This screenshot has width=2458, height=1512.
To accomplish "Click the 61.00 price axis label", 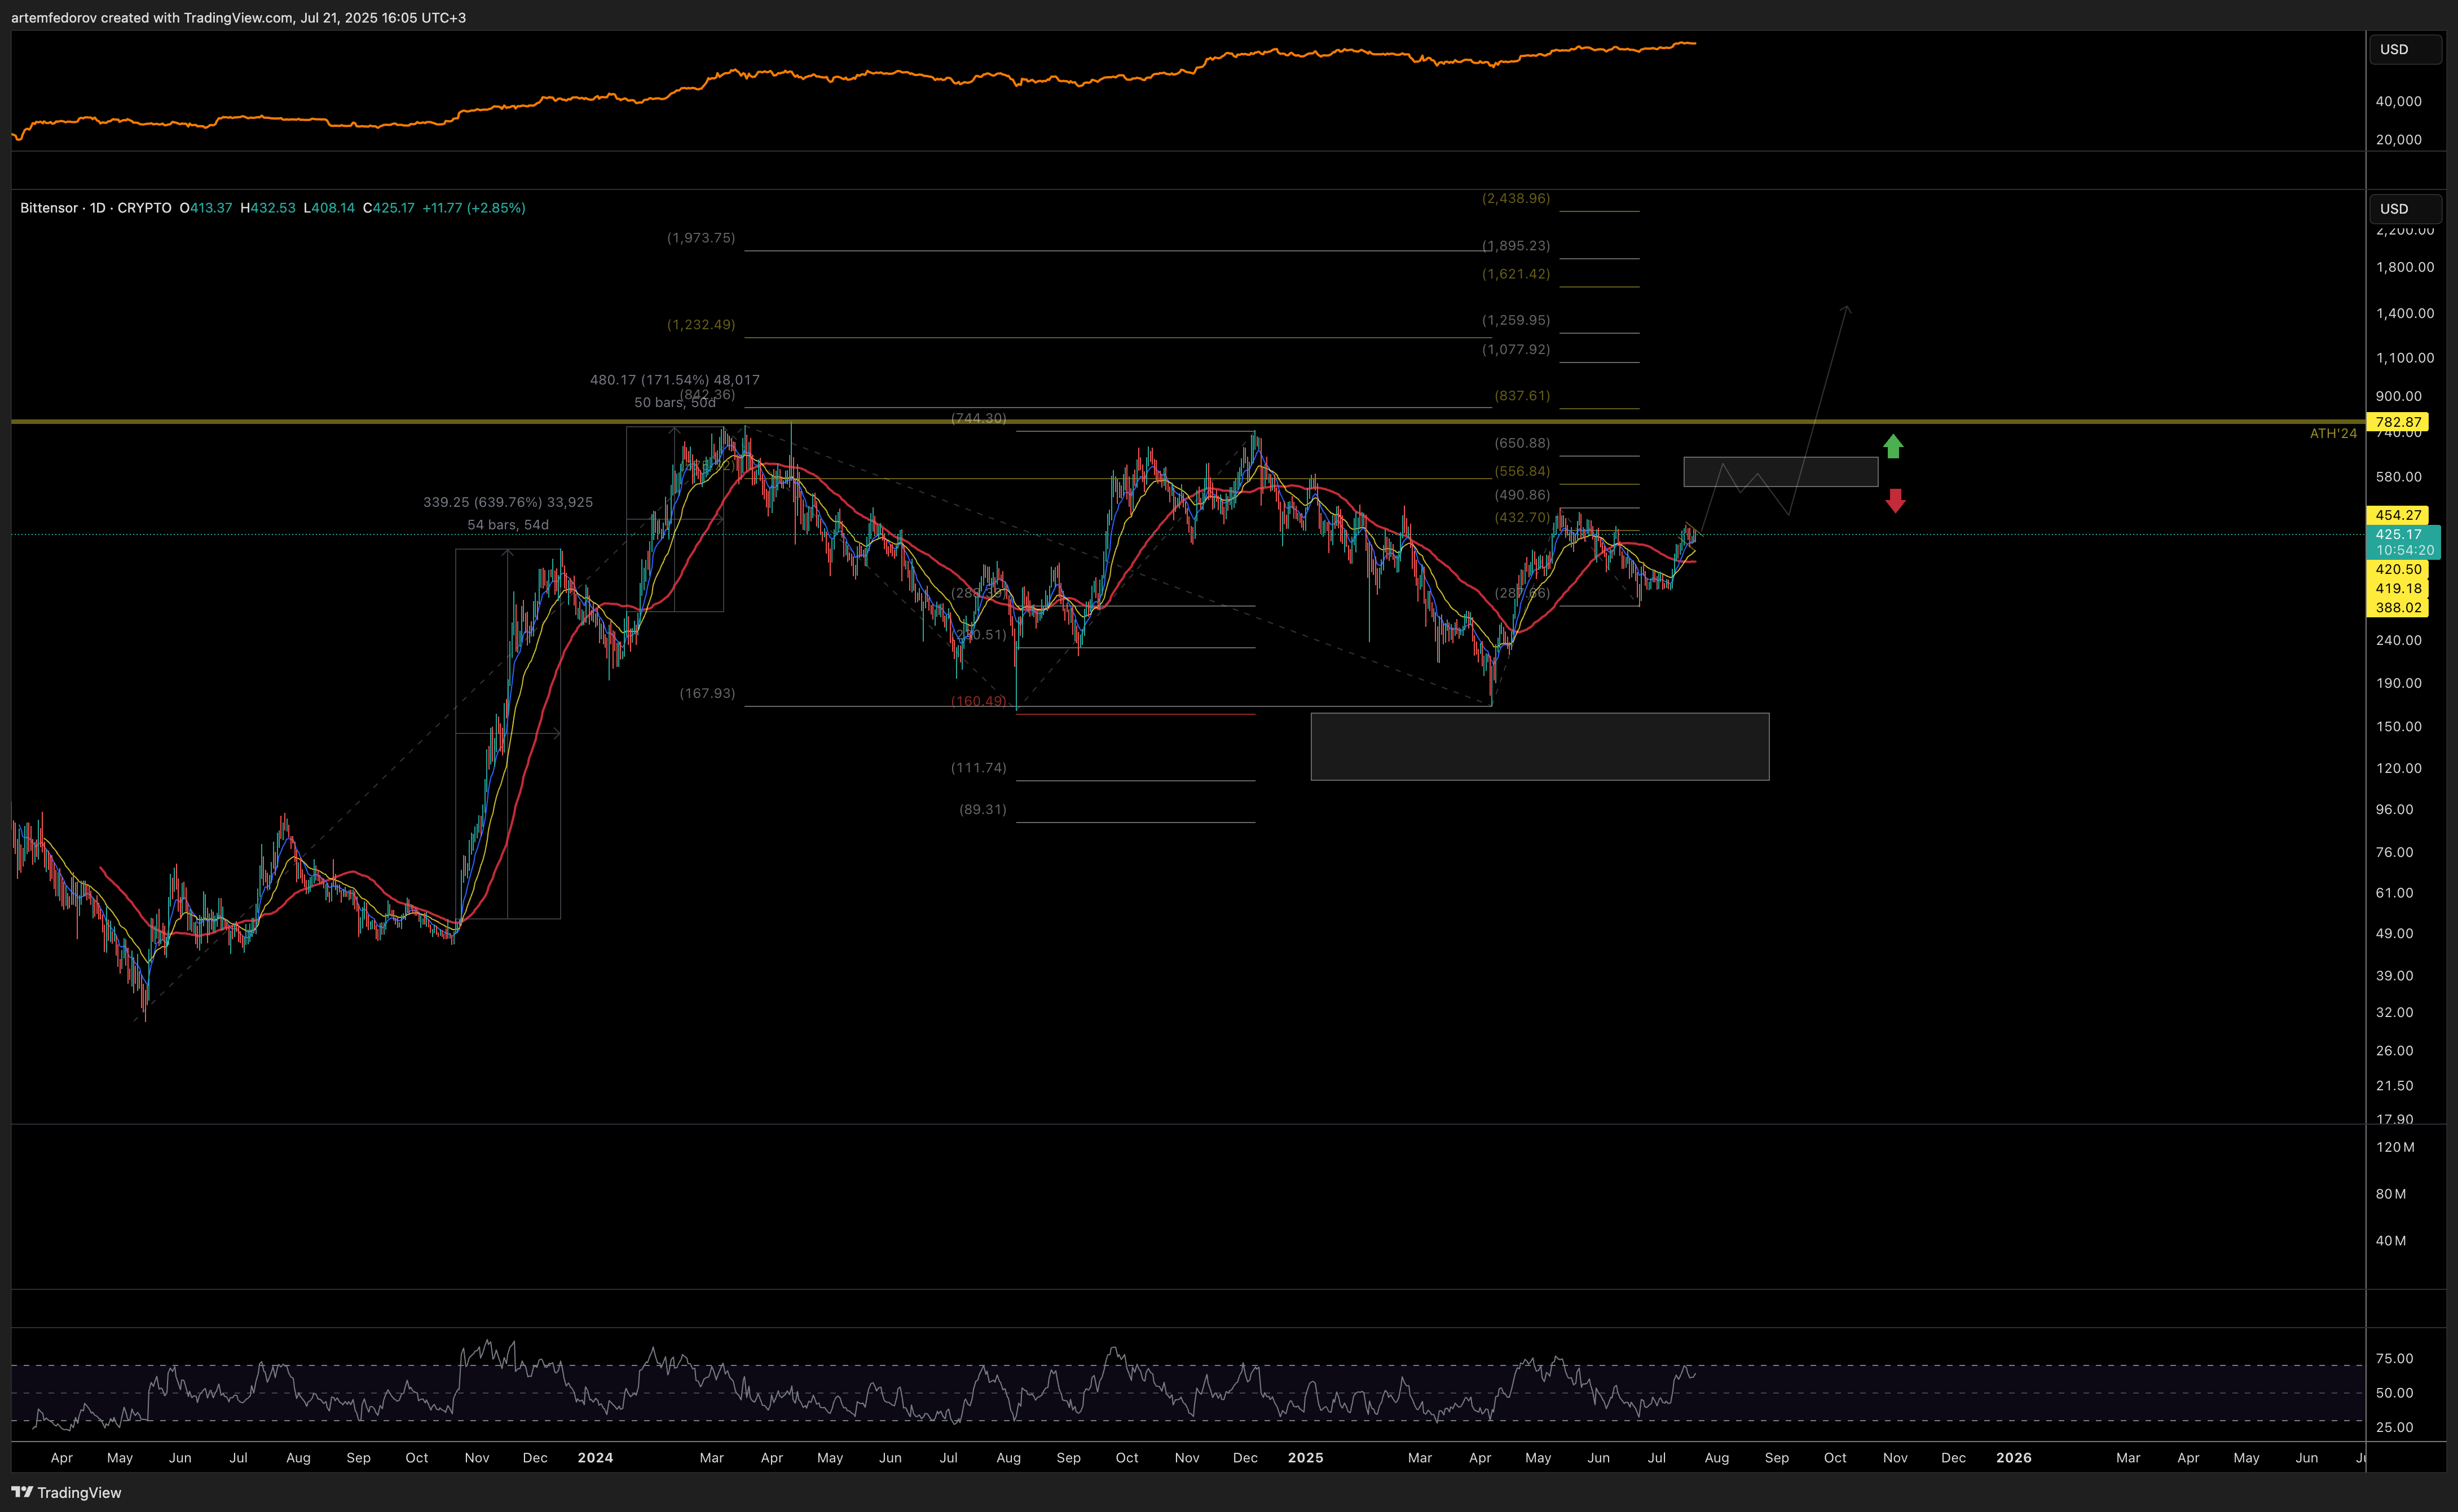I will 2394,892.
